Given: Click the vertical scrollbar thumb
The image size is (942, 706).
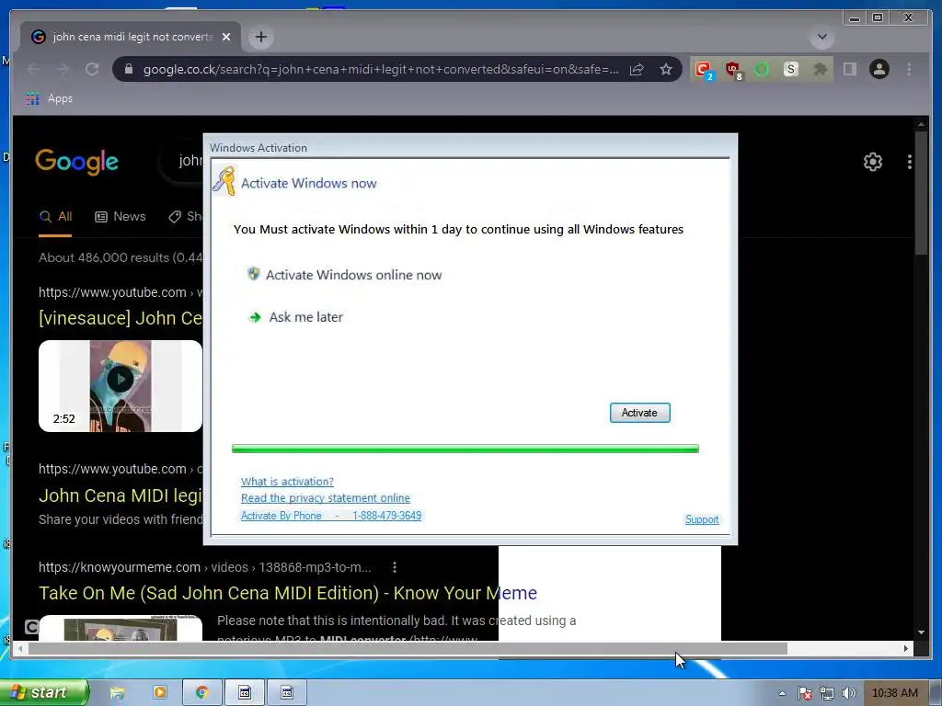Looking at the screenshot, I should tap(921, 194).
